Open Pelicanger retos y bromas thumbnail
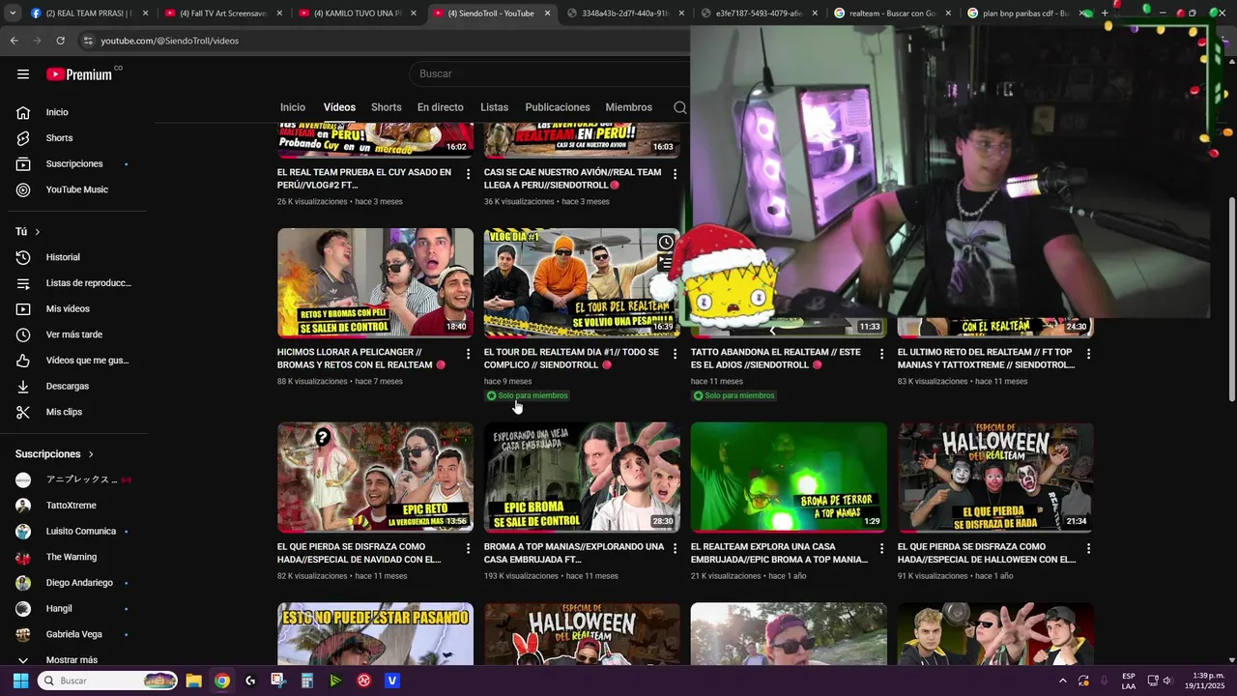Screen dimensions: 1237x696 (375, 282)
